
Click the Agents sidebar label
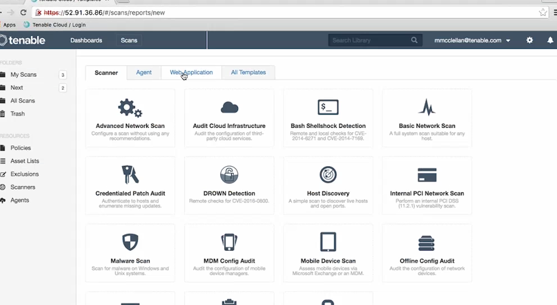click(x=20, y=200)
